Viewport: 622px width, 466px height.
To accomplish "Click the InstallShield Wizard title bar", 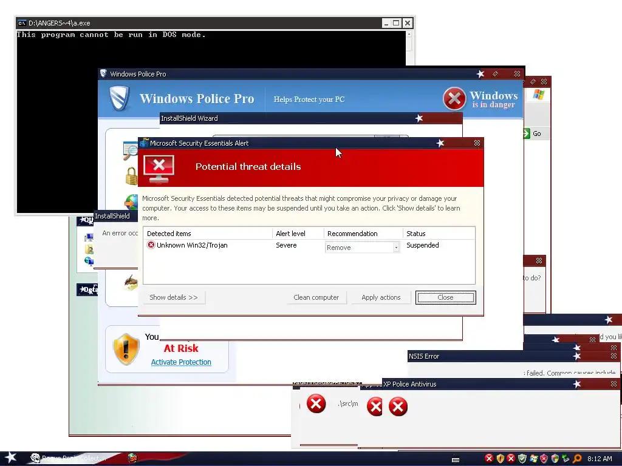I will [310, 118].
